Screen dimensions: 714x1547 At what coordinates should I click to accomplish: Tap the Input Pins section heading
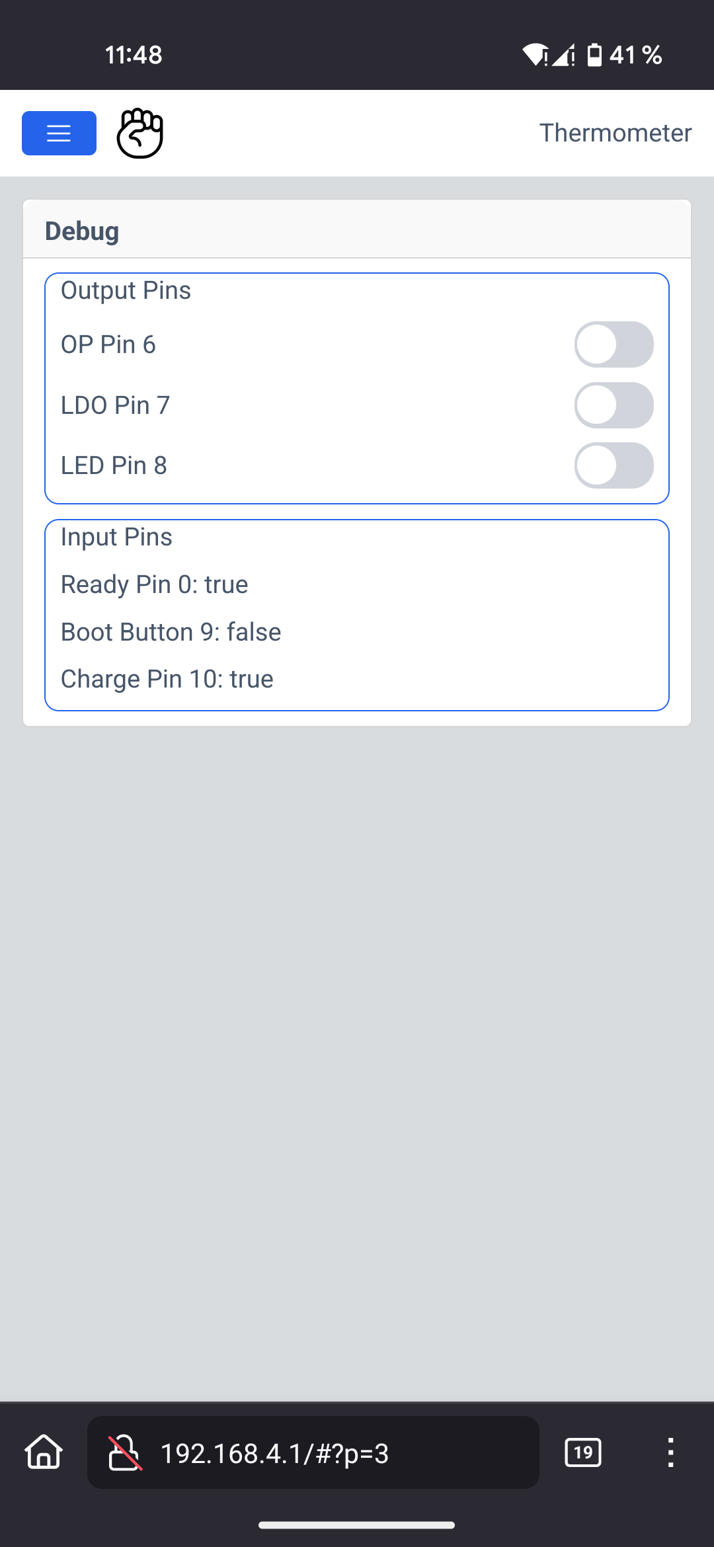(116, 537)
